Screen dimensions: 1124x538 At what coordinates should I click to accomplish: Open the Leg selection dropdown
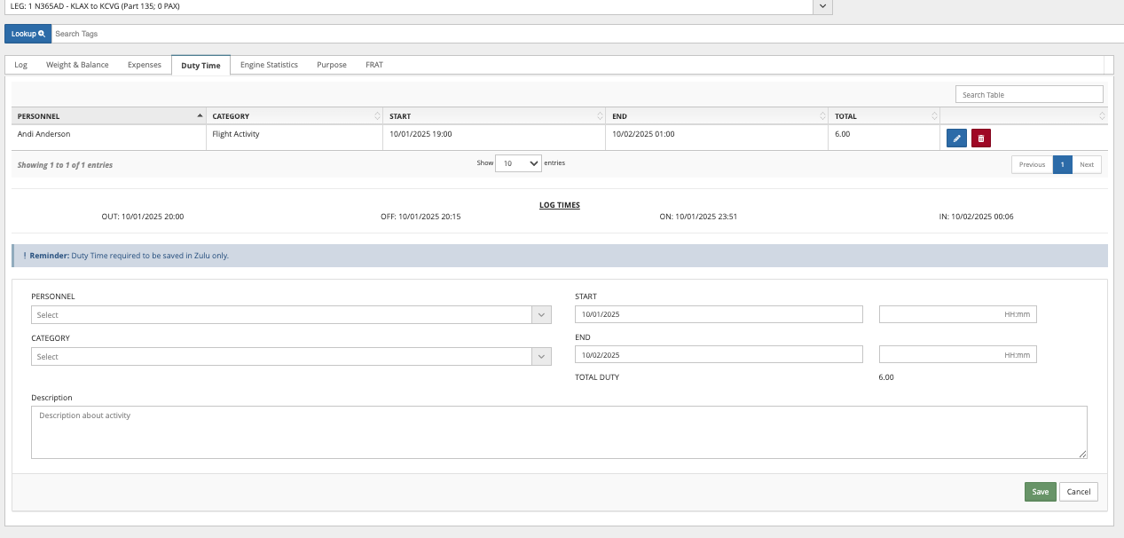[822, 6]
